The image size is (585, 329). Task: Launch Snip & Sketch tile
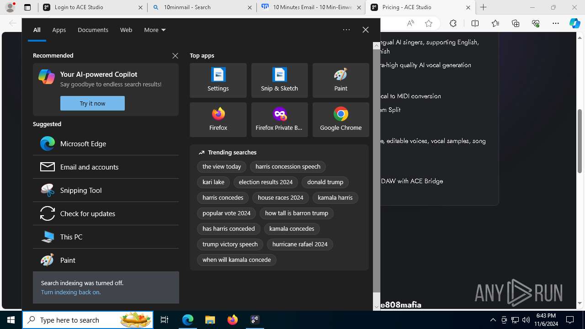(279, 80)
